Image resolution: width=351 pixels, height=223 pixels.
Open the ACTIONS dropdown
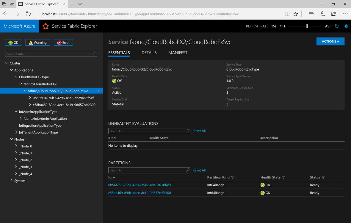click(x=330, y=42)
